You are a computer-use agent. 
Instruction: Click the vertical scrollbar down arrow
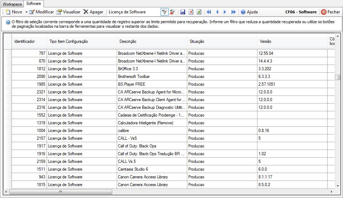(x=337, y=186)
